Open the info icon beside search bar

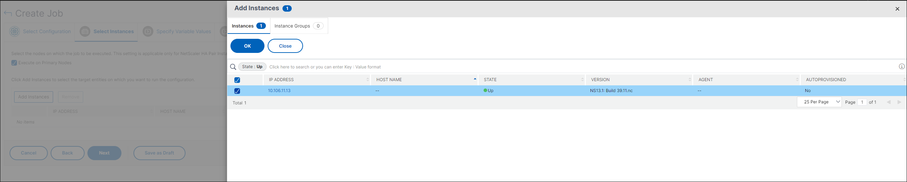[x=902, y=67]
